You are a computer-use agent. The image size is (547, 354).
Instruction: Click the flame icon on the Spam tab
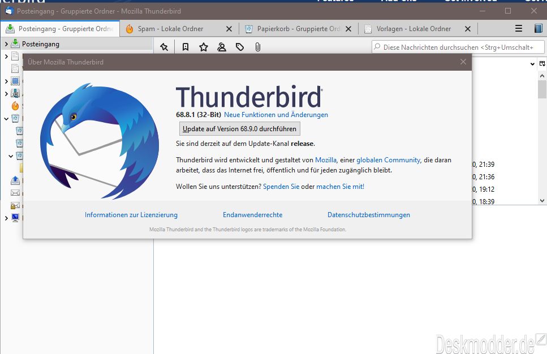[130, 29]
